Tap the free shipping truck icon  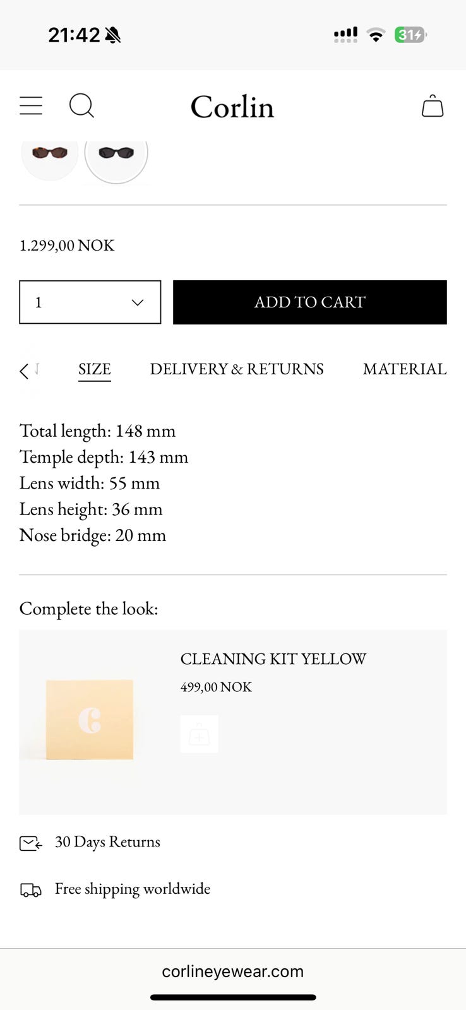pyautogui.click(x=30, y=890)
